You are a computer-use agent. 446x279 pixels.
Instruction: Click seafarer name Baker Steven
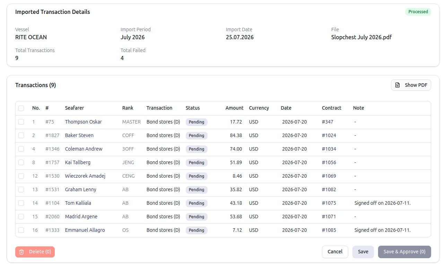point(79,135)
